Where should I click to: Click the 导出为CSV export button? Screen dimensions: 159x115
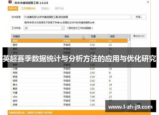click(x=139, y=36)
